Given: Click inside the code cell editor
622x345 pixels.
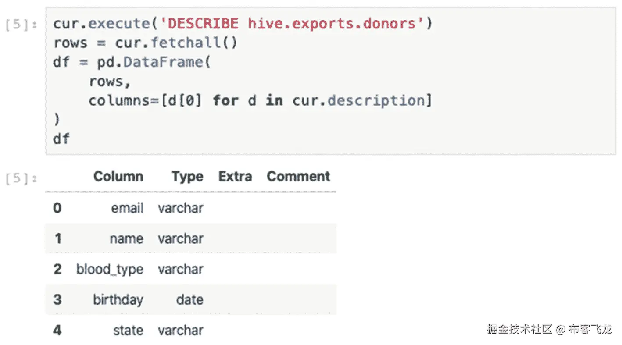Looking at the screenshot, I should click(330, 81).
